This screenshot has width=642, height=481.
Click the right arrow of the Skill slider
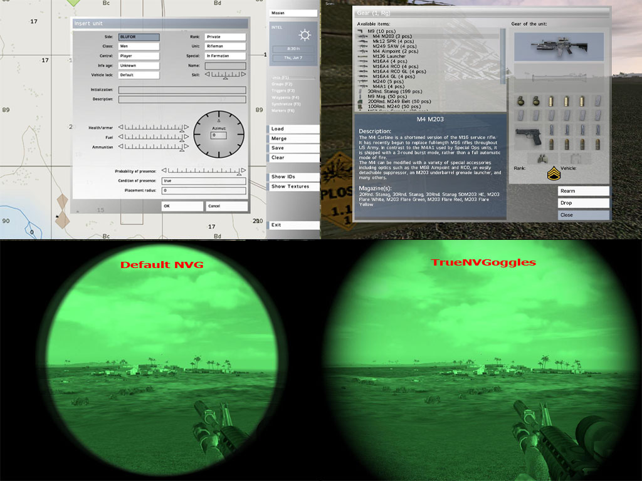(243, 75)
